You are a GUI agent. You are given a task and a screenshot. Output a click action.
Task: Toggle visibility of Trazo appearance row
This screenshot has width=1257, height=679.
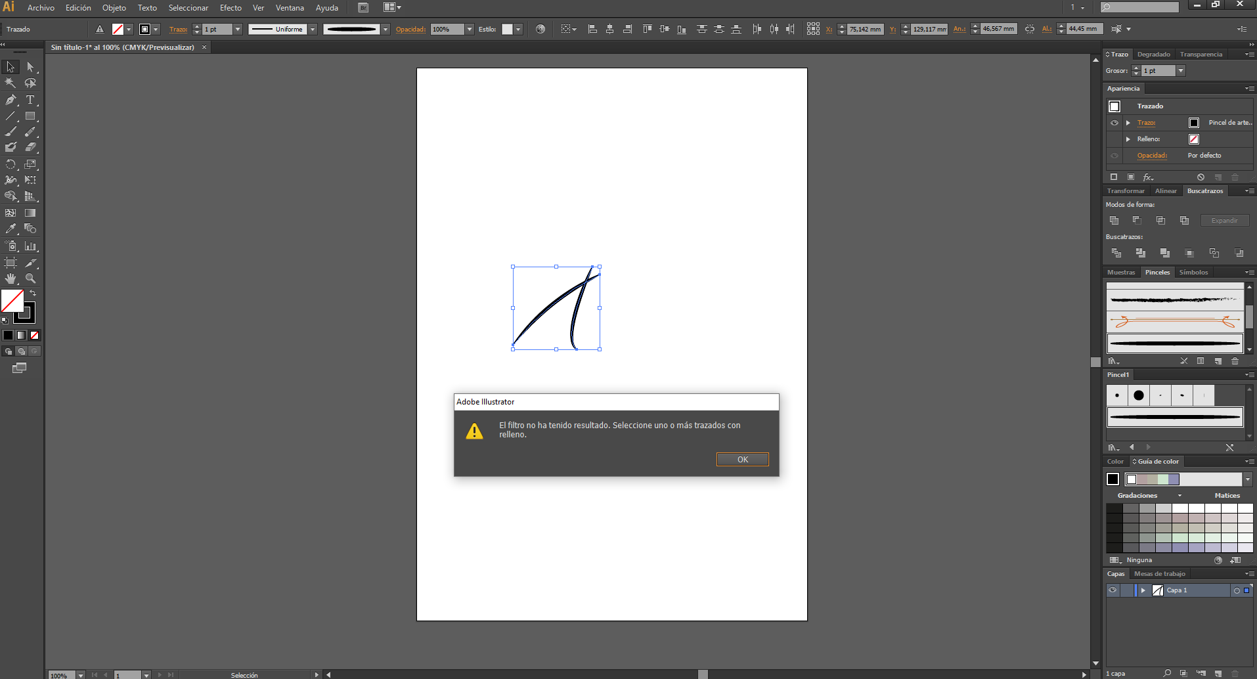[1114, 123]
